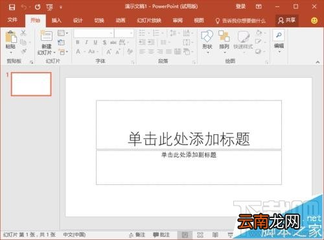This screenshot has width=324, height=240.
Task: Click the 登录 sign-in link
Action: (x=240, y=6)
